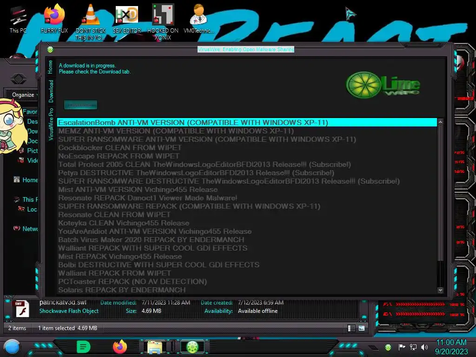476x357 pixels.
Task: Switch Explorer to details view icon
Action: pyautogui.click(x=351, y=328)
